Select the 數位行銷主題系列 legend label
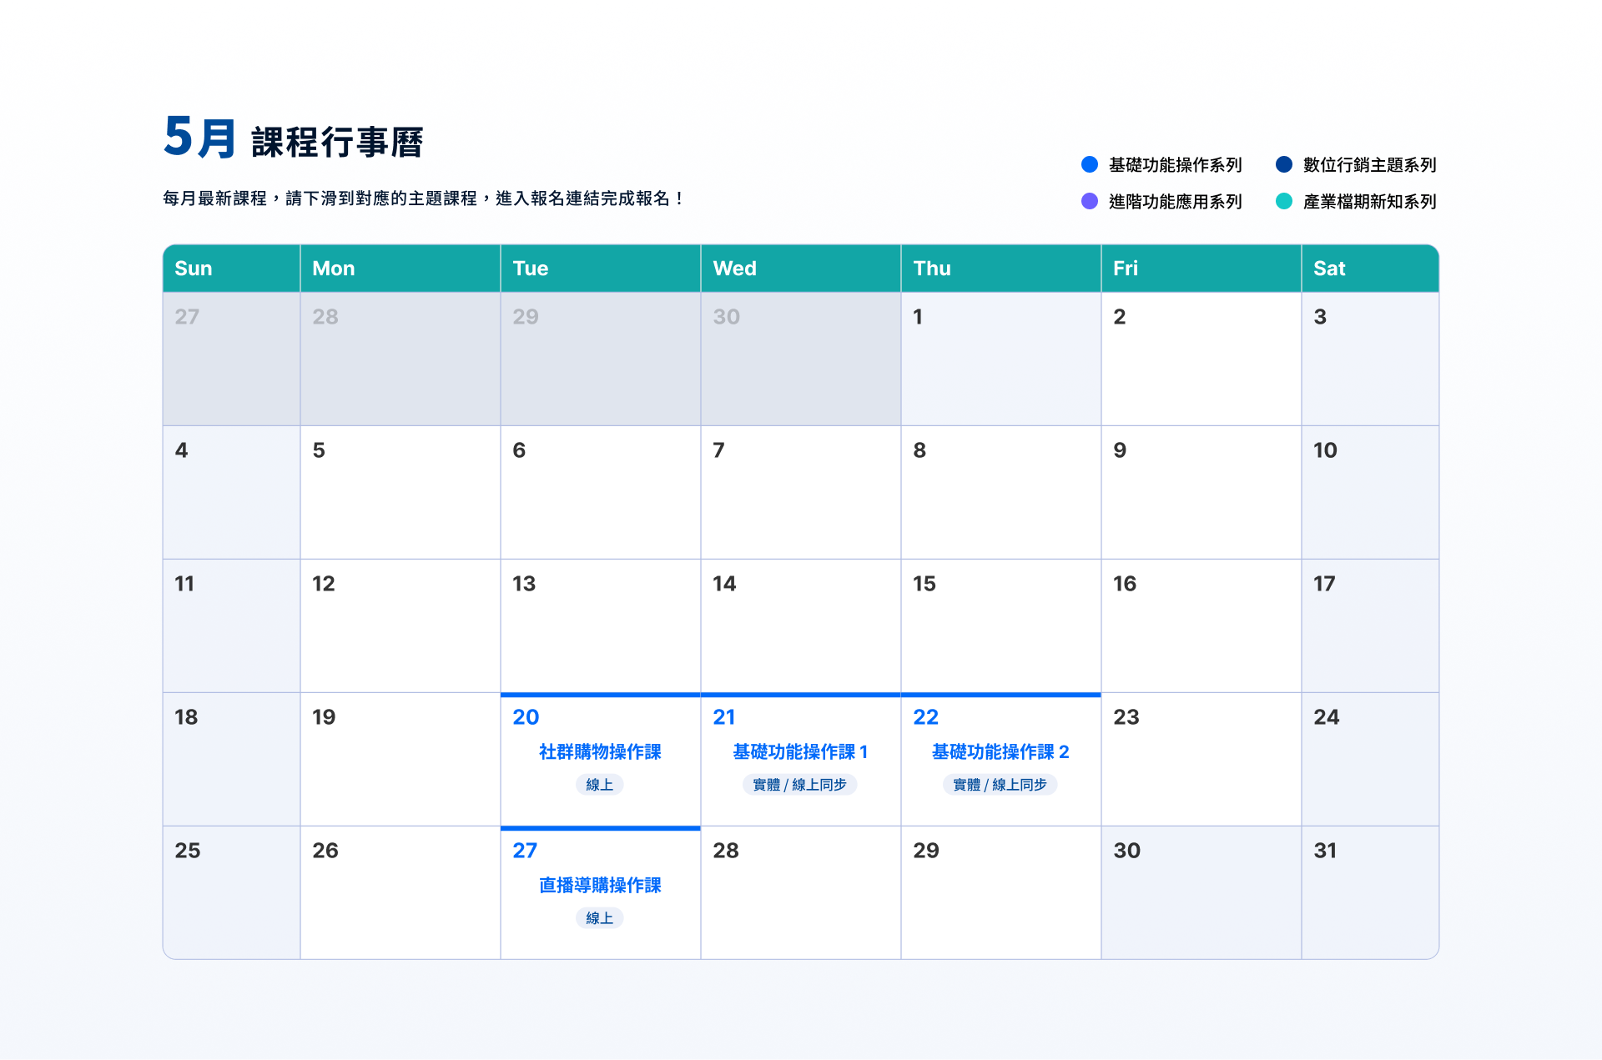The image size is (1602, 1060). [1369, 165]
